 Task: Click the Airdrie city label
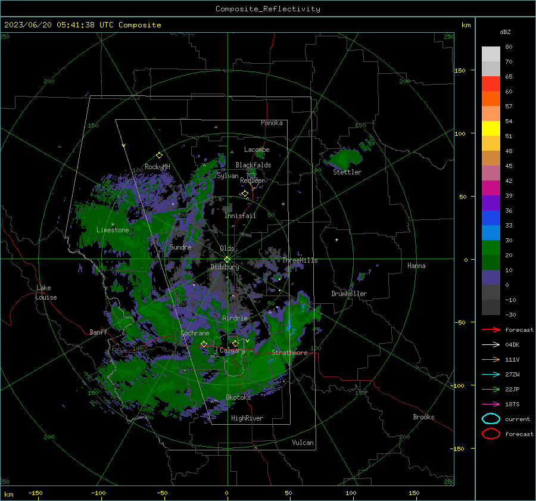235,318
